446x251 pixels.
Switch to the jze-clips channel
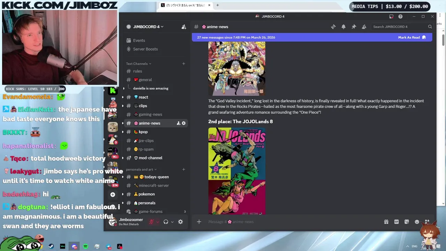[156, 140]
